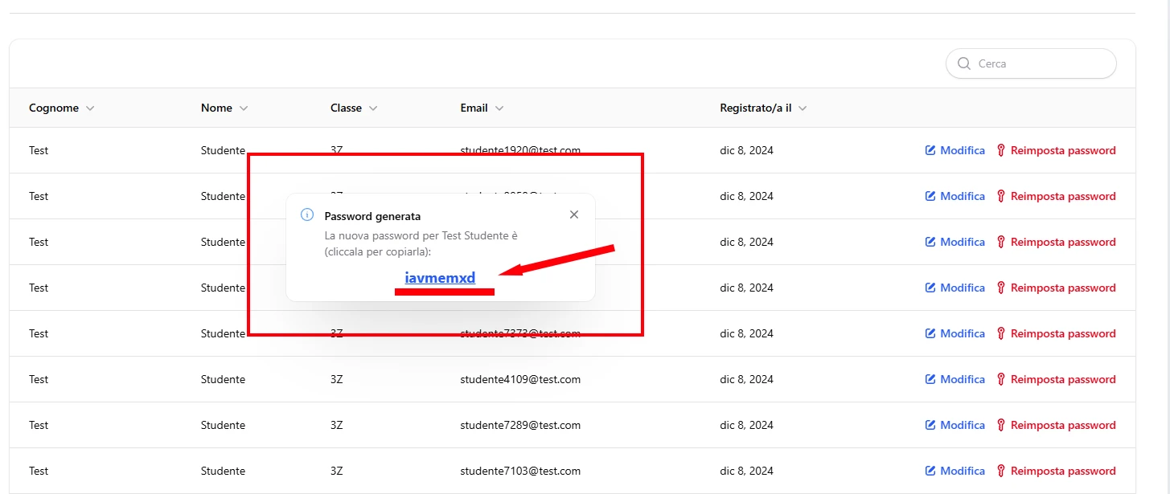Open the Nome column sort dropdown

pyautogui.click(x=244, y=108)
